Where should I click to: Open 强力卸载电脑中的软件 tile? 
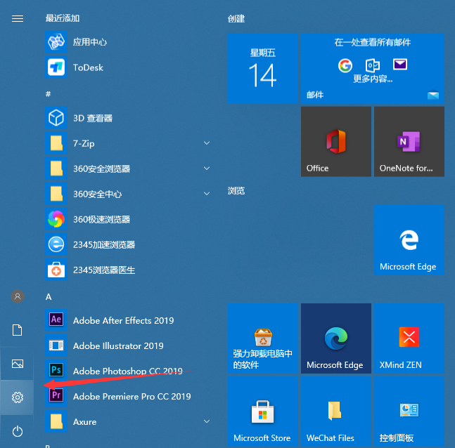[263, 338]
